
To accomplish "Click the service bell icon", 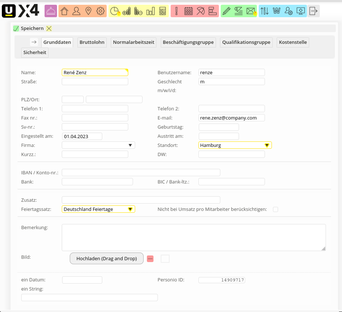I will coord(51,11).
